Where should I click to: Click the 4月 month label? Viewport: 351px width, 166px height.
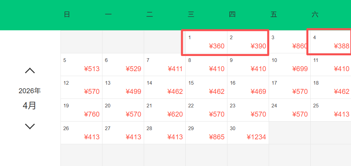click(29, 105)
